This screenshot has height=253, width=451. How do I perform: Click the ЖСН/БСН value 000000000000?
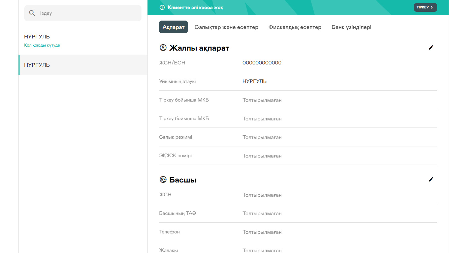[x=262, y=63]
